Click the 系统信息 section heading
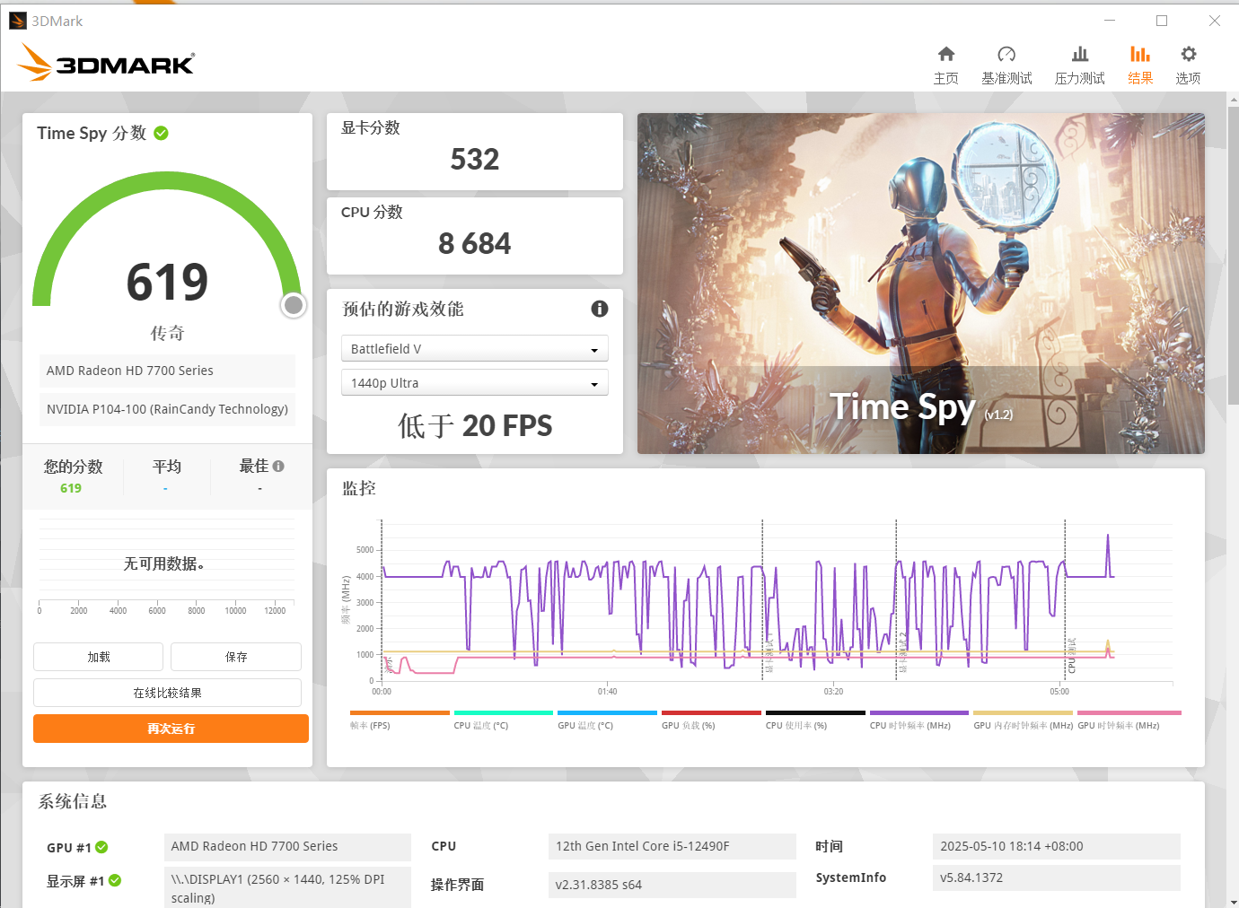 [x=72, y=801]
